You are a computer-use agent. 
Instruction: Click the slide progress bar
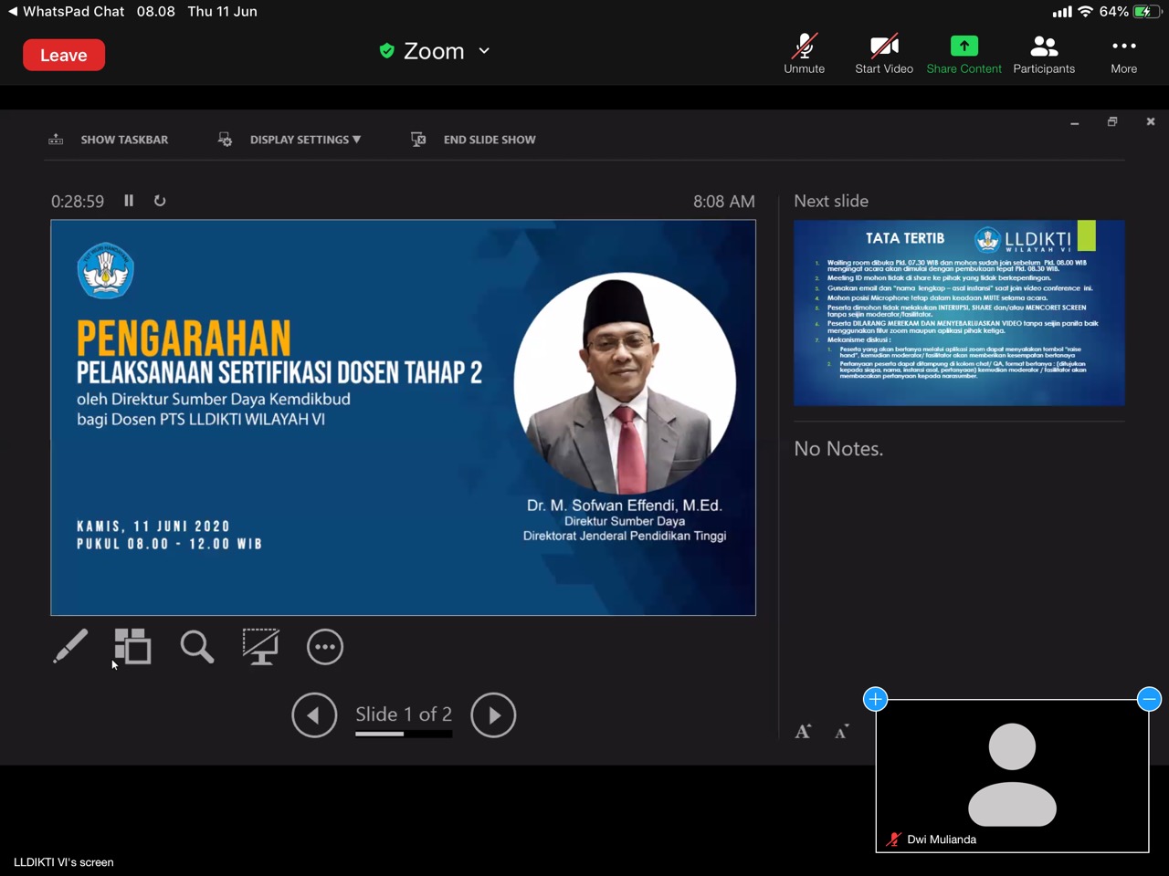point(404,734)
